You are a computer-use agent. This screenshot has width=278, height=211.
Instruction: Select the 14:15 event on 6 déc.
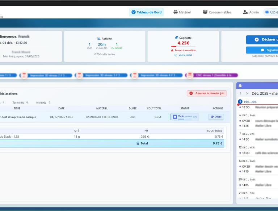tap(258, 126)
